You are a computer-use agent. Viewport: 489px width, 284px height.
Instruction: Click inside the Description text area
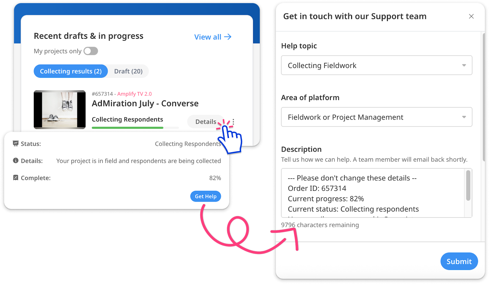tap(373, 193)
